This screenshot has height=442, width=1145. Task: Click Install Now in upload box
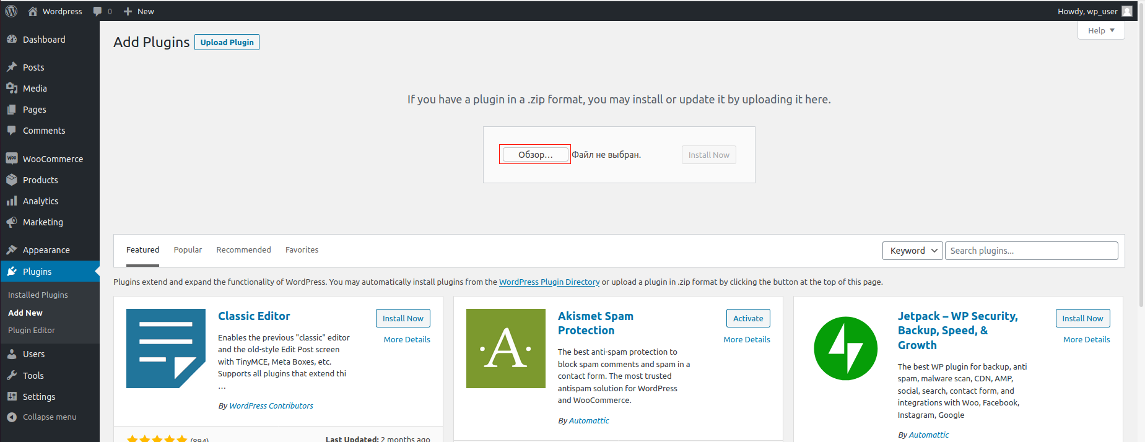click(709, 155)
